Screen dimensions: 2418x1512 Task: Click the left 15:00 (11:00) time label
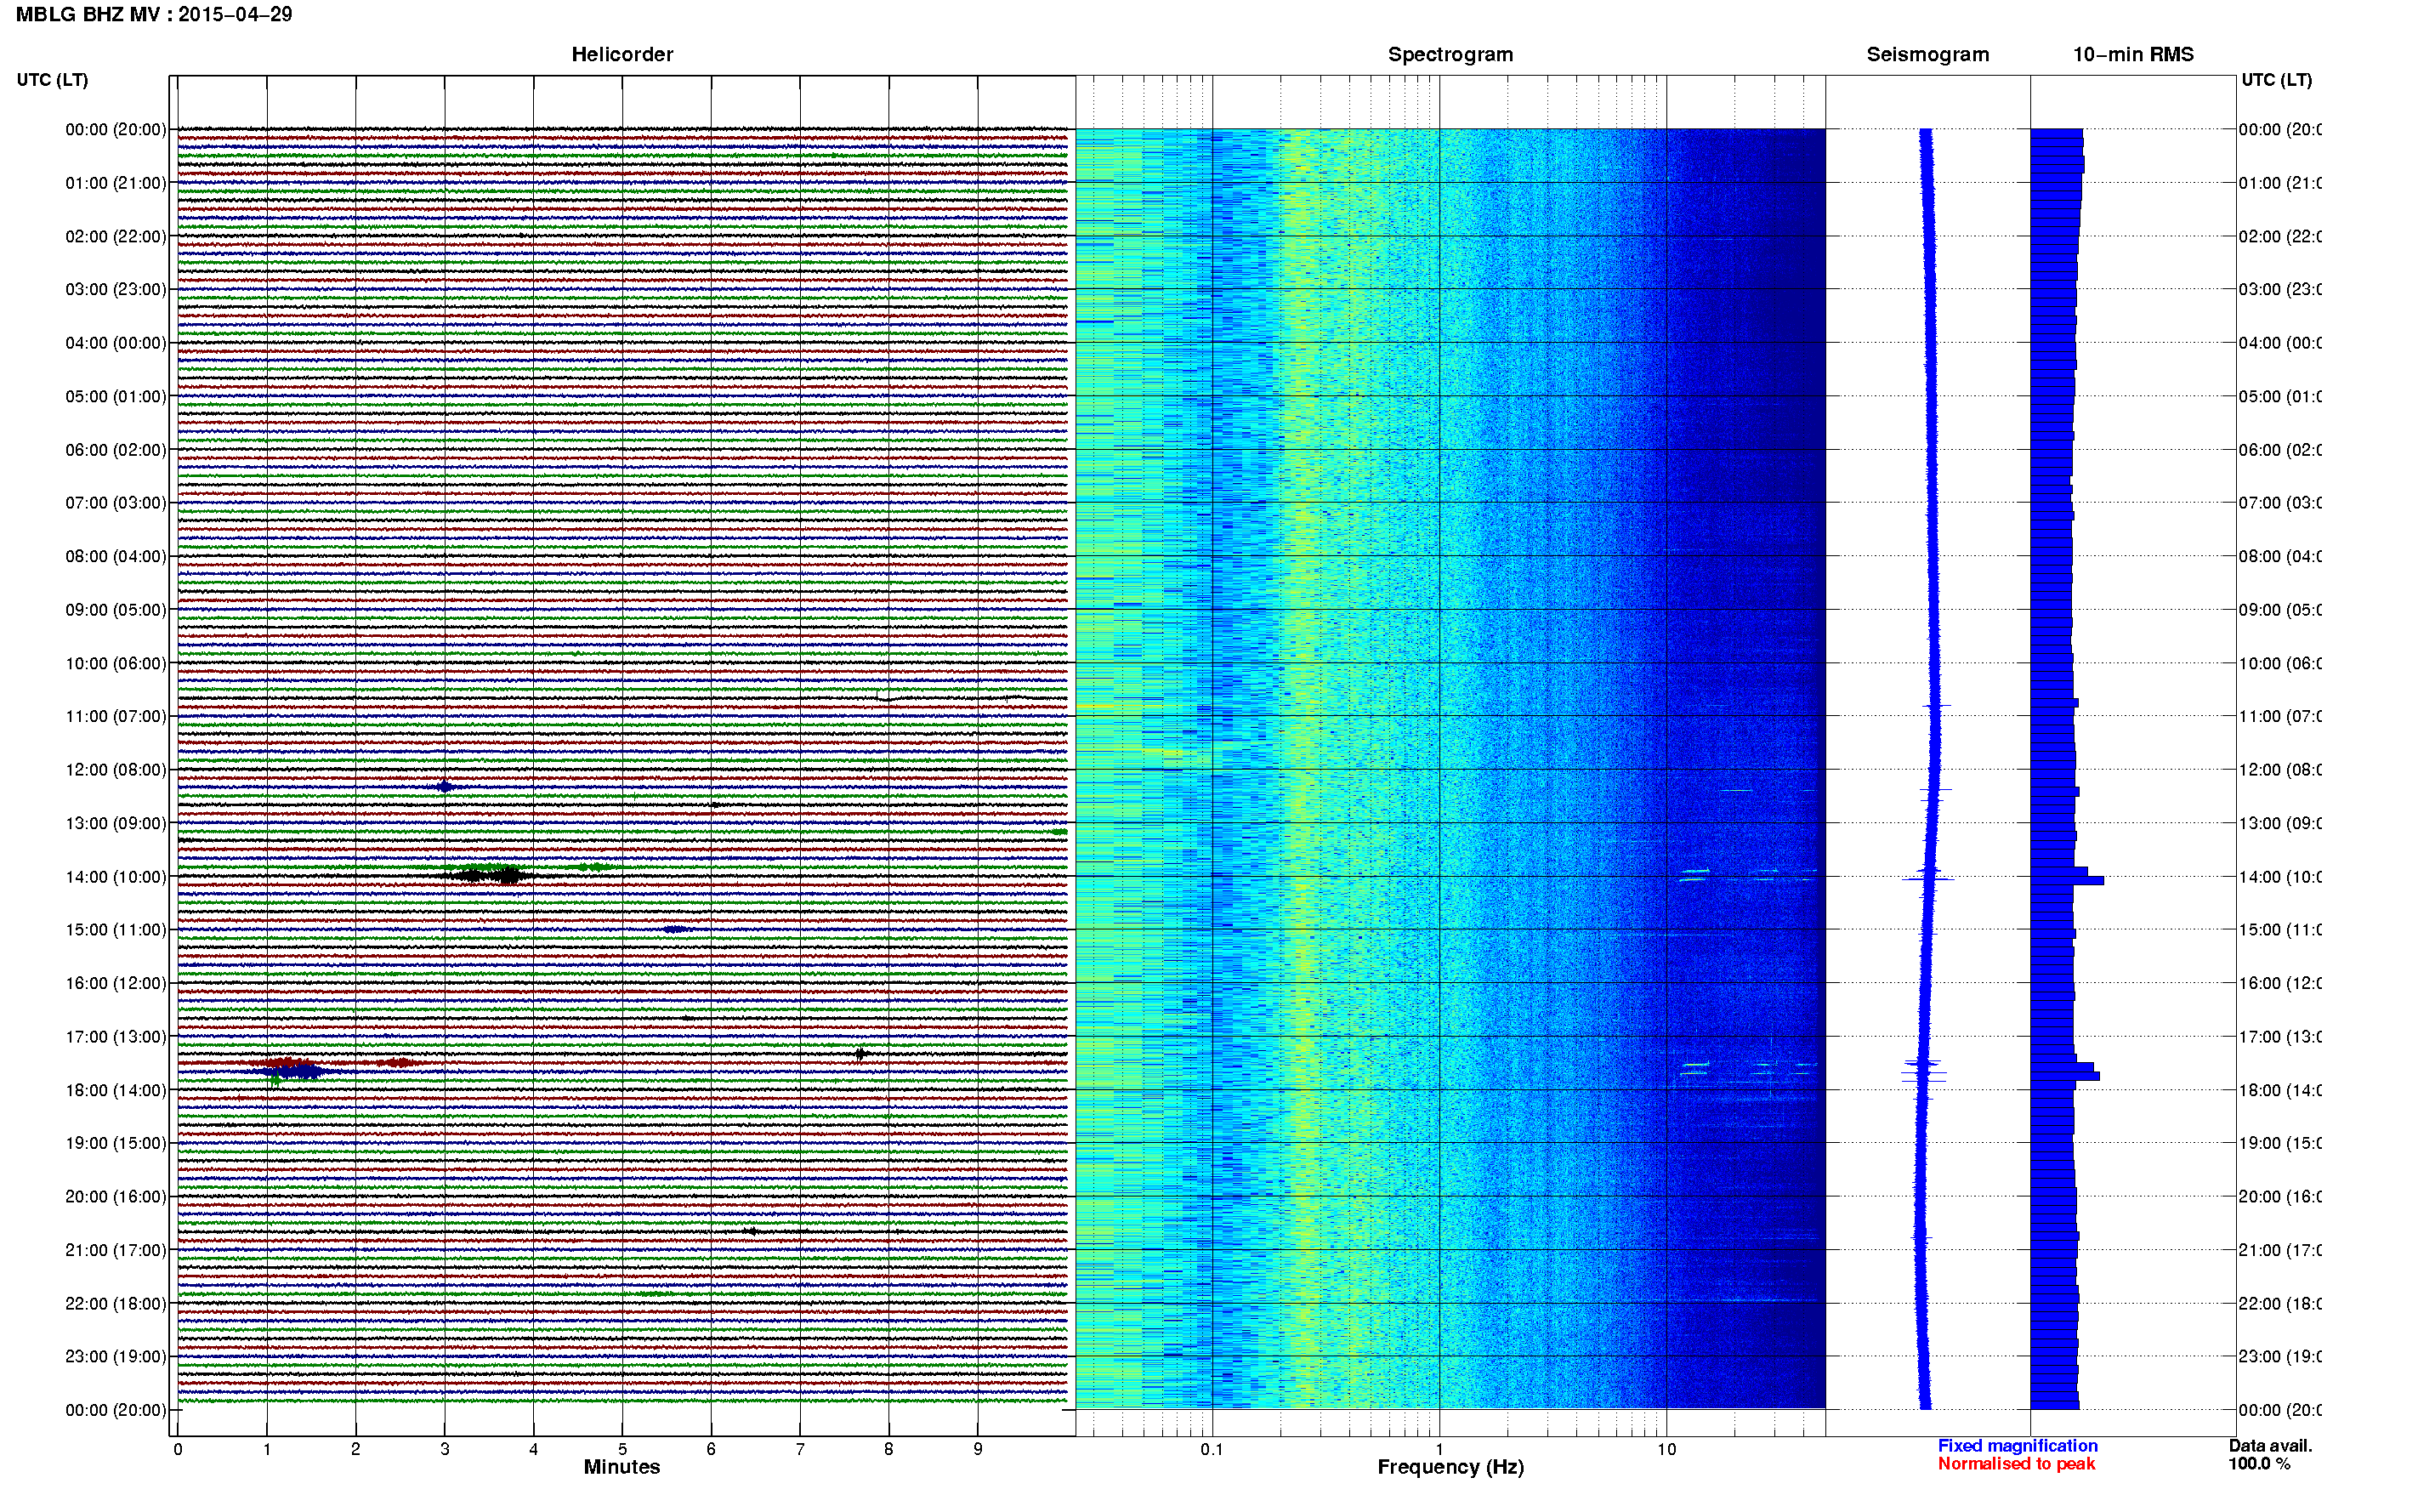pos(116,930)
